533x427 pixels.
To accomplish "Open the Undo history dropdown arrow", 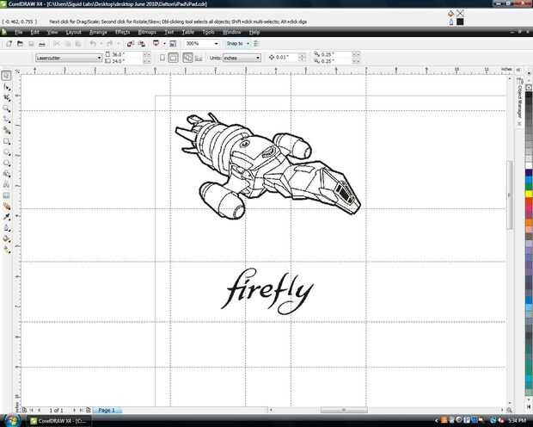I will (x=101, y=44).
